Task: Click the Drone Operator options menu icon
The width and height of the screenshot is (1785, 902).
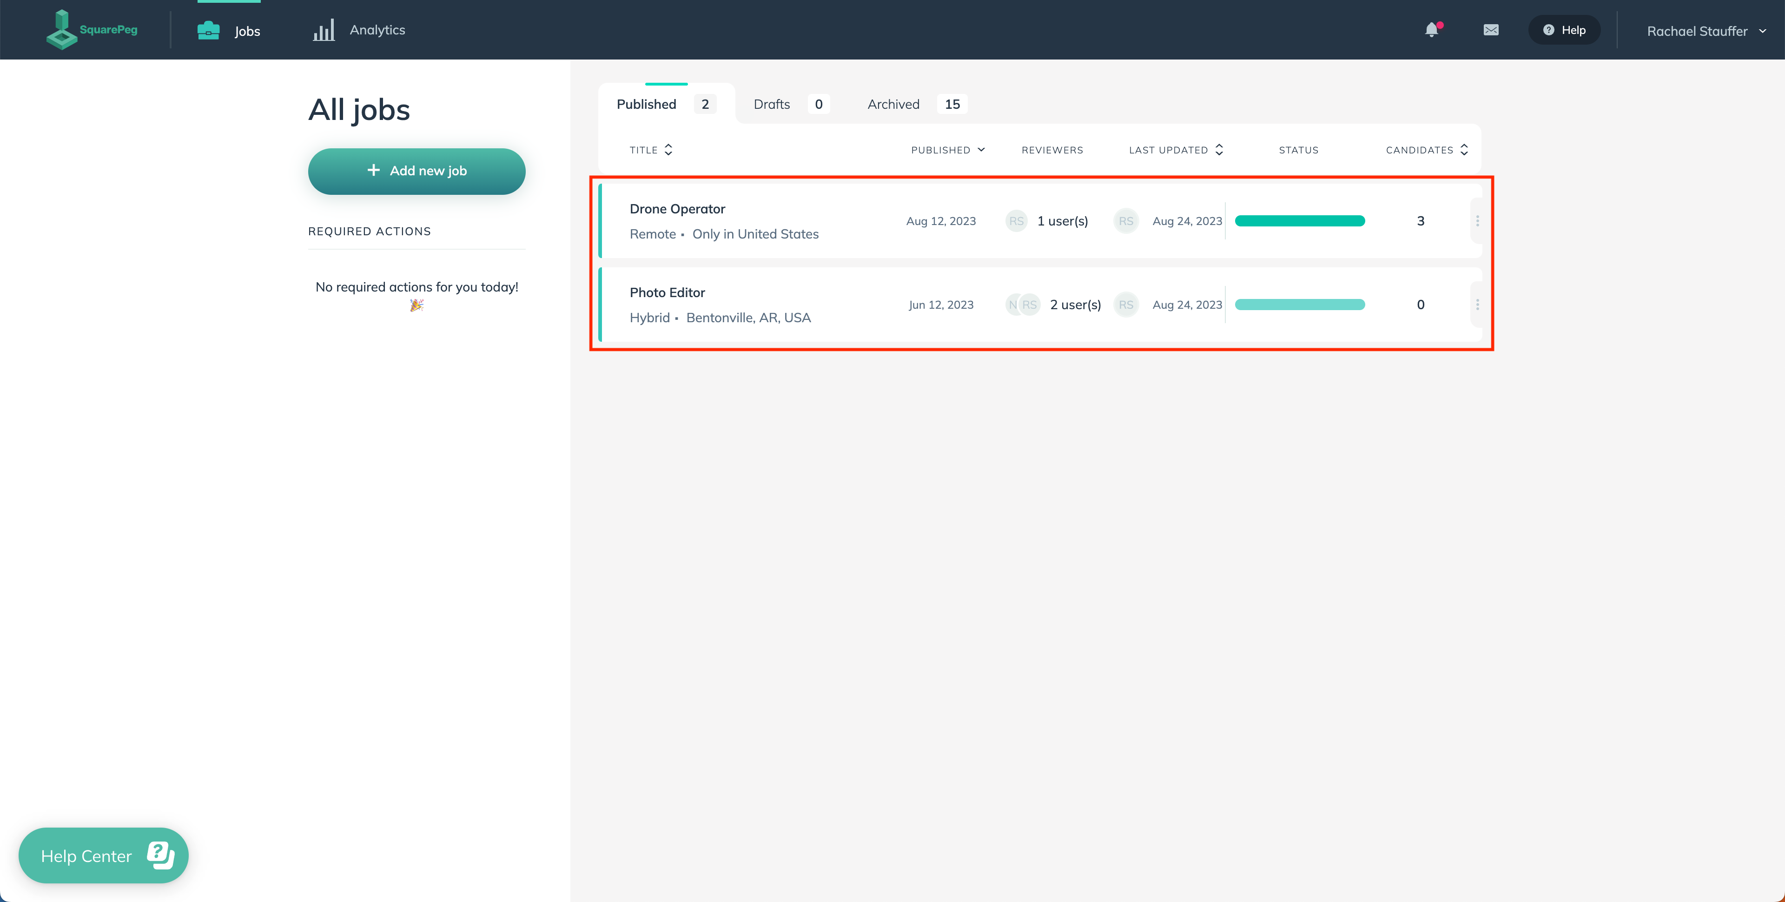Action: 1478,221
